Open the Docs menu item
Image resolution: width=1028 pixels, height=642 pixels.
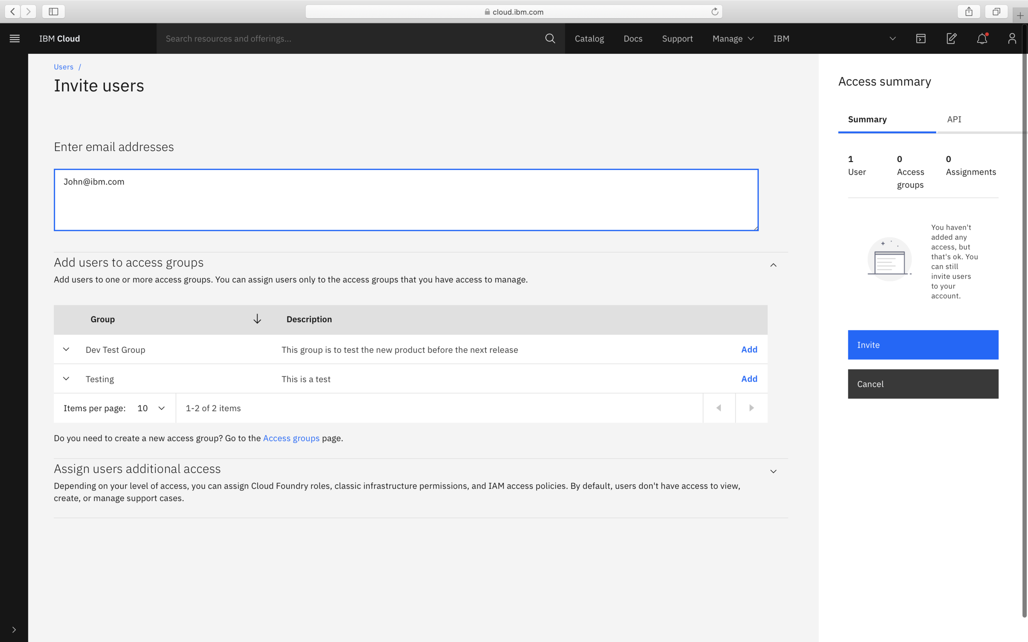[x=633, y=39]
